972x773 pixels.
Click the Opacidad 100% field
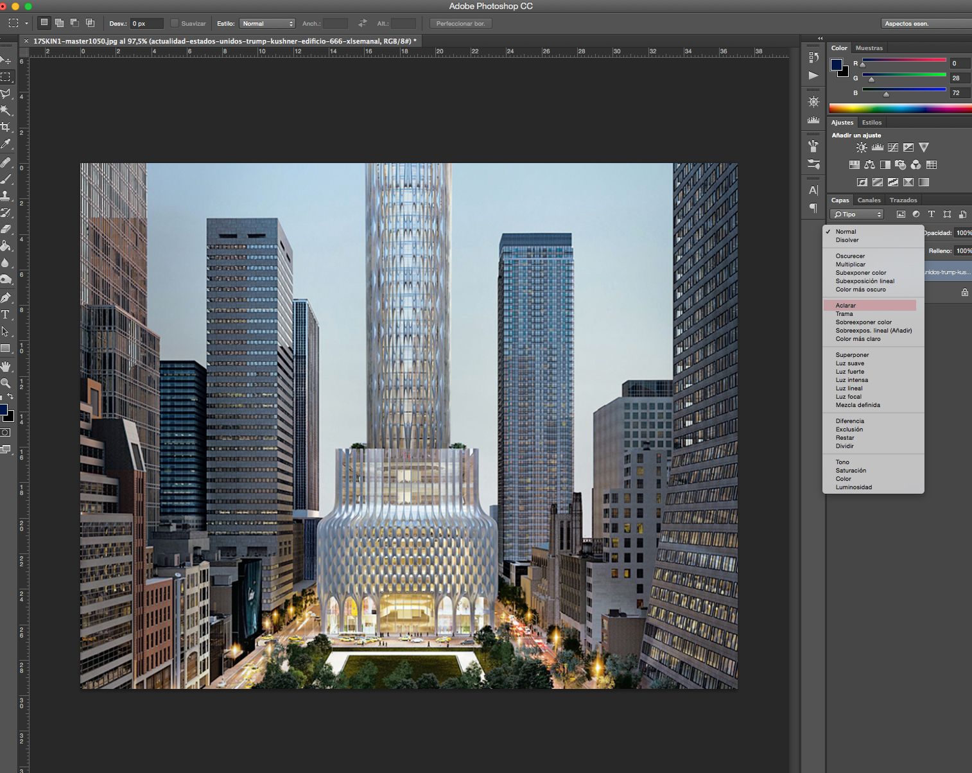coord(963,233)
